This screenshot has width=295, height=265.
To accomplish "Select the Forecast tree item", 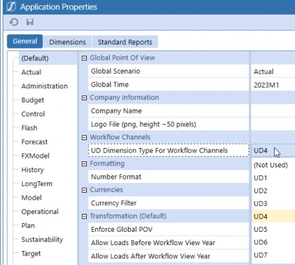I will pyautogui.click(x=34, y=142).
